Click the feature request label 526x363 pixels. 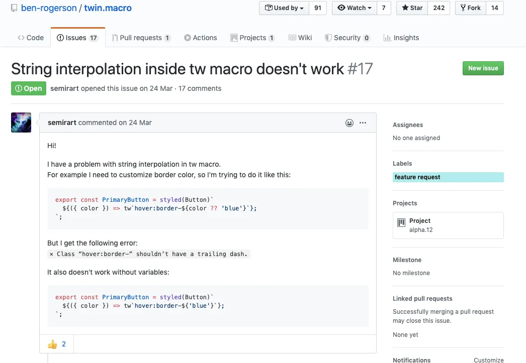pos(448,177)
